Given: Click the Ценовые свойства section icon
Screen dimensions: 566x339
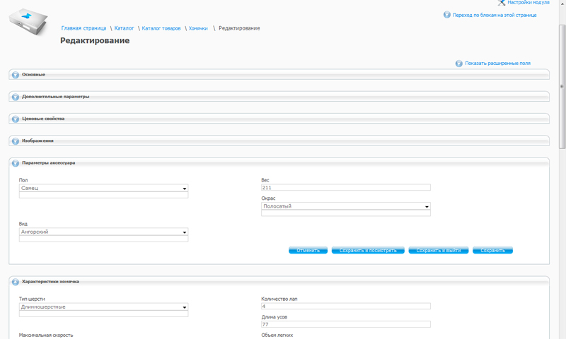Looking at the screenshot, I should 16,119.
